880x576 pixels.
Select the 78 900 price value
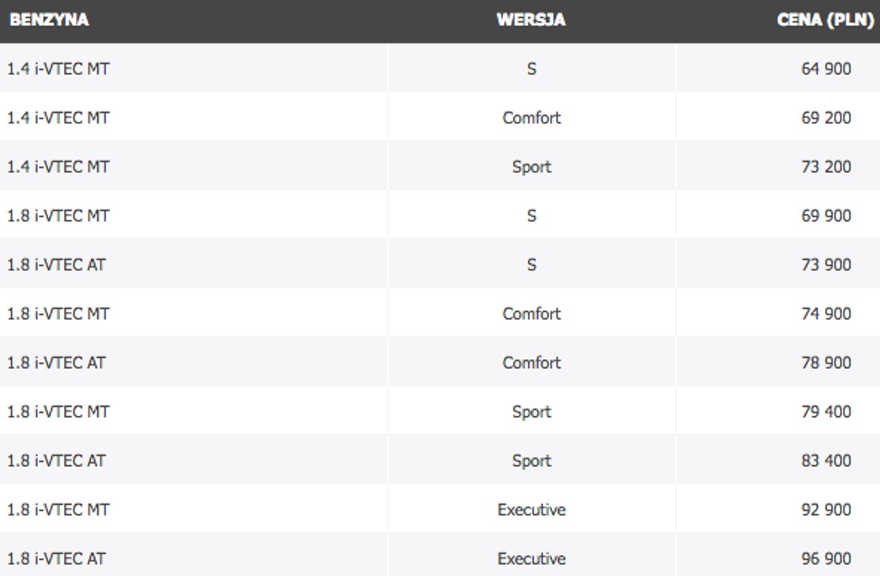pyautogui.click(x=826, y=362)
